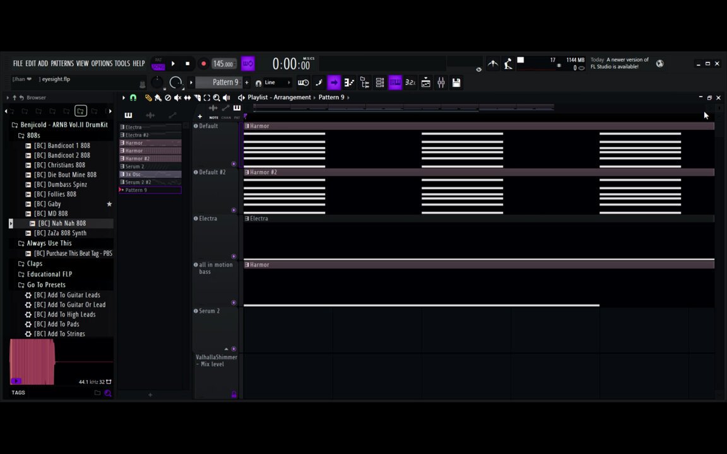The height and width of the screenshot is (454, 727).
Task: Select the Draw pencil tool in playlist
Action: pos(148,98)
